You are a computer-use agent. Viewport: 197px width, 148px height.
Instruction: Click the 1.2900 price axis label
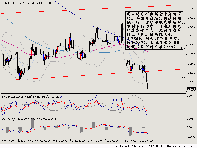[191, 64]
